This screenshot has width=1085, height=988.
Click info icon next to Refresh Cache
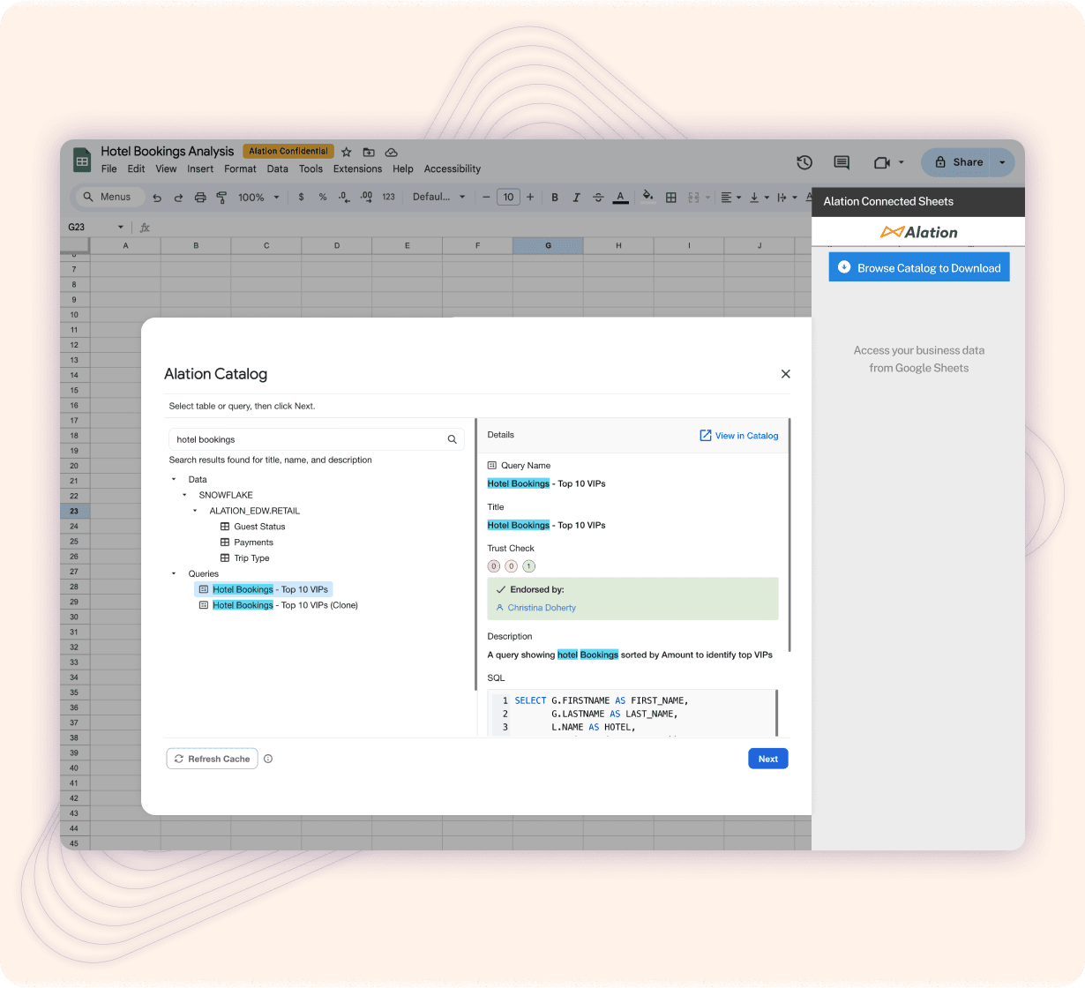268,759
